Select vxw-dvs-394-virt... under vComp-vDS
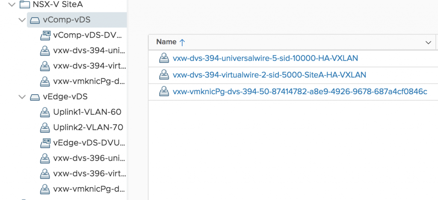This screenshot has height=200, width=438. point(89,66)
